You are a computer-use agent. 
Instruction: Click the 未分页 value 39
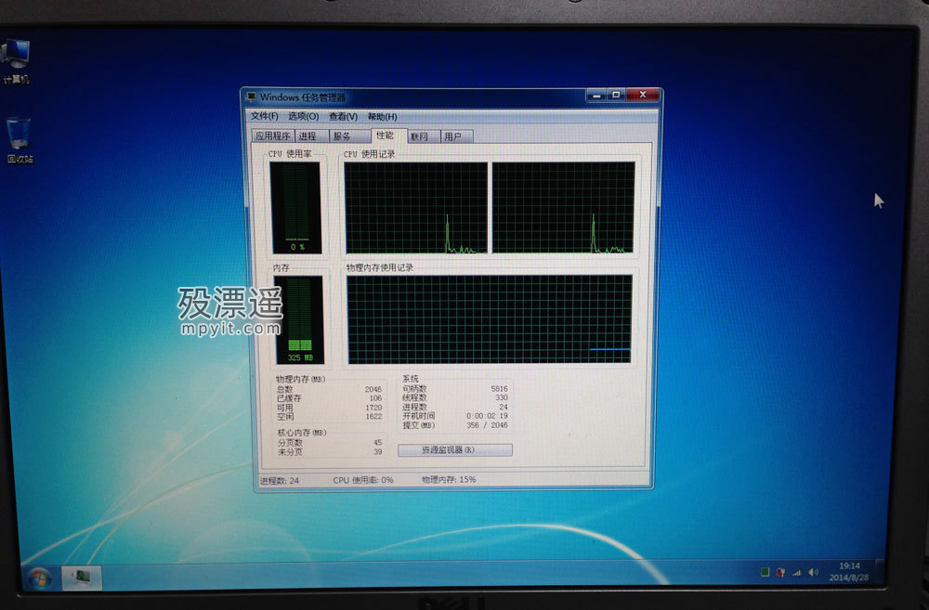click(377, 452)
